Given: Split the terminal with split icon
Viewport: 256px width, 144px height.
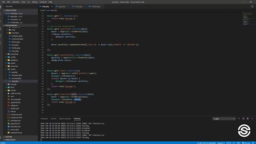Looking at the screenshot, I should (243, 118).
